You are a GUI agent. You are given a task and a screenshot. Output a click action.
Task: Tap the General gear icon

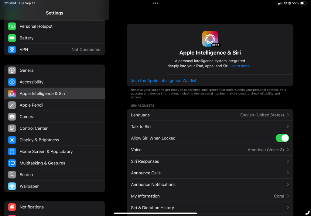(x=12, y=70)
